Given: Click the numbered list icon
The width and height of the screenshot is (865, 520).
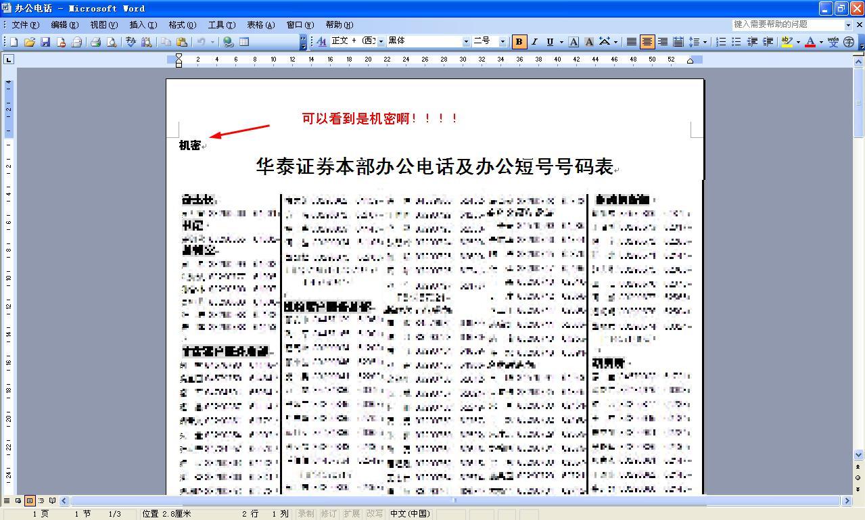Looking at the screenshot, I should click(x=721, y=42).
